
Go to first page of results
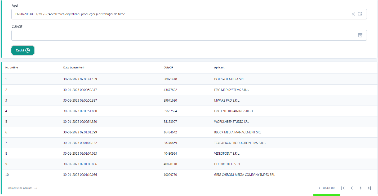tap(343, 188)
